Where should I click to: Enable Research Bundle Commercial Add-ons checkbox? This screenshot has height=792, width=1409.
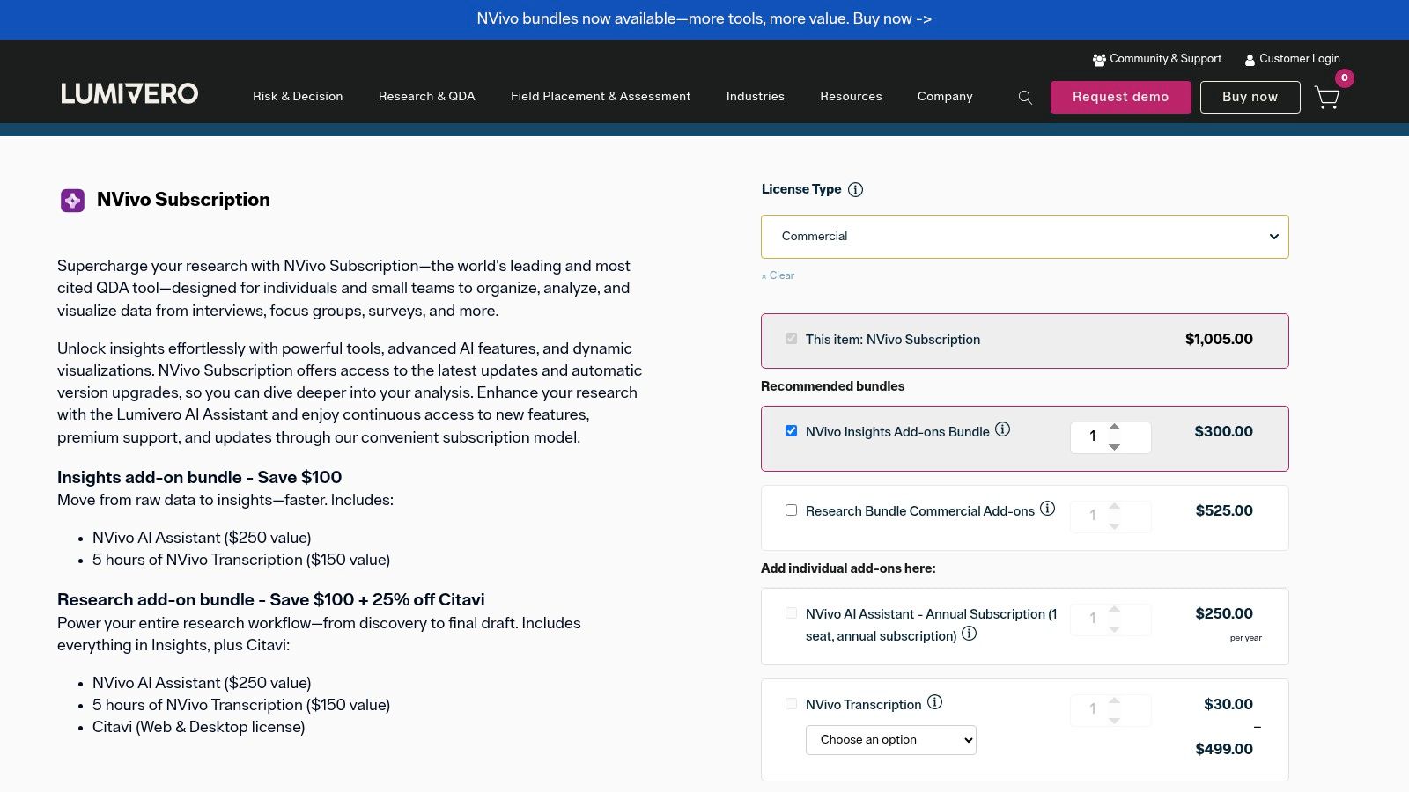tap(791, 510)
